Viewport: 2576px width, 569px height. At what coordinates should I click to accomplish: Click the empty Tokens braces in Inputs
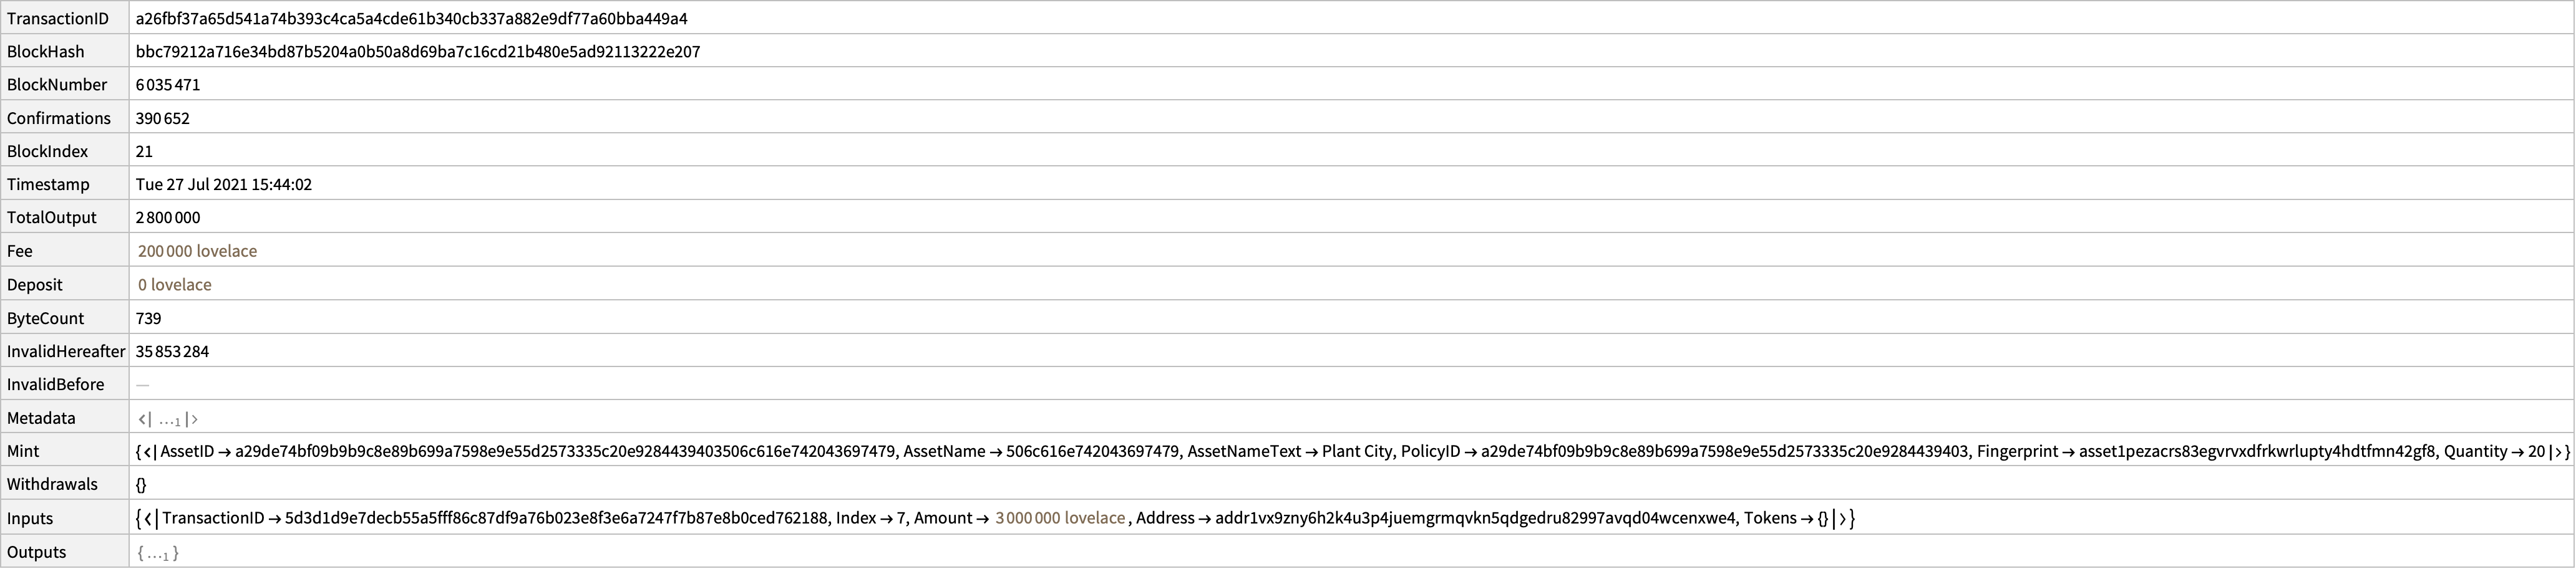click(1823, 518)
